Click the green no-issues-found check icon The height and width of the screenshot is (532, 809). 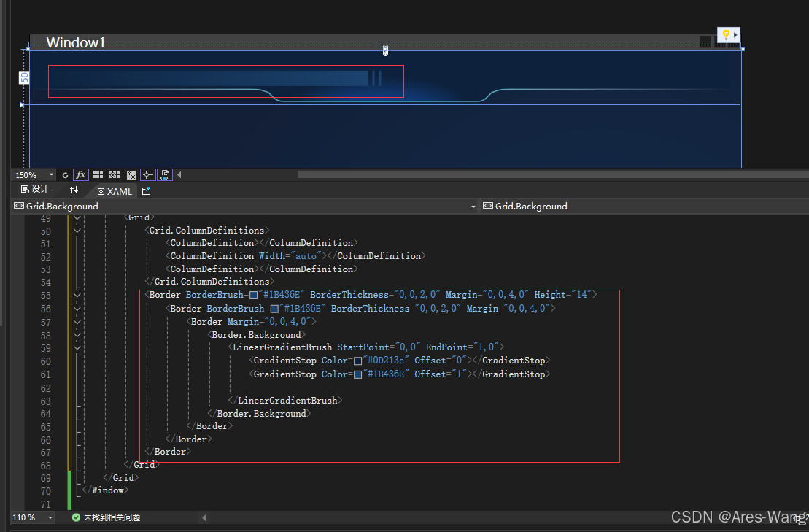pyautogui.click(x=76, y=517)
